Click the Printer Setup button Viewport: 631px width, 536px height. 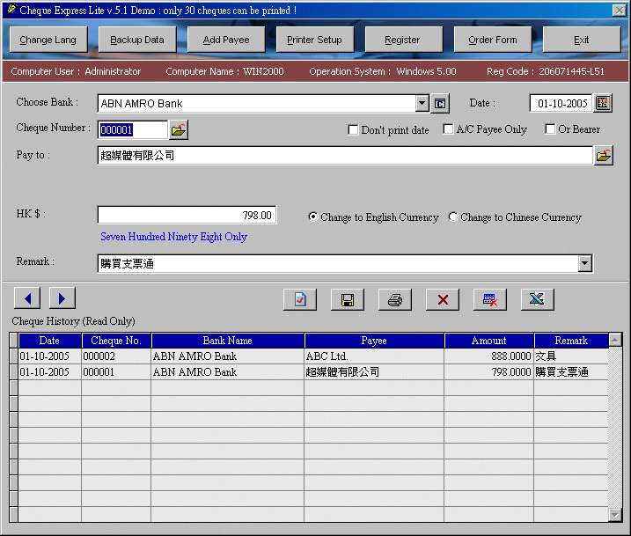pos(314,40)
